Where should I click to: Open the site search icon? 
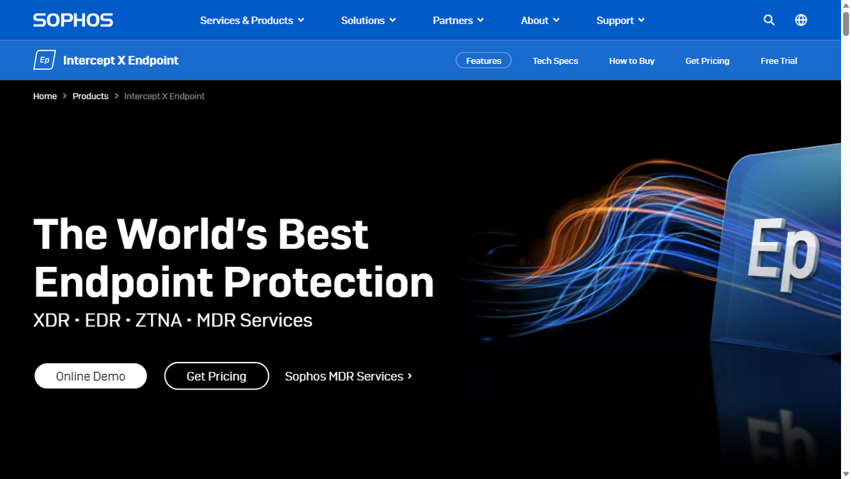coord(769,20)
